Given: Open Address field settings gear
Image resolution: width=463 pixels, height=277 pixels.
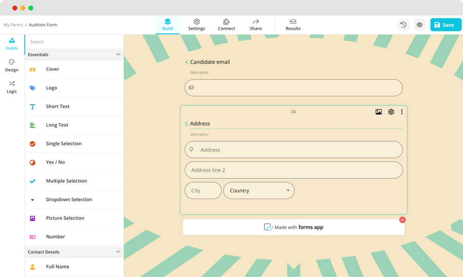Looking at the screenshot, I should pos(391,112).
